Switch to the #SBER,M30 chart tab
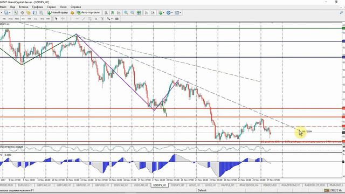Screen dimensions: 345x194 (x=270, y=185)
